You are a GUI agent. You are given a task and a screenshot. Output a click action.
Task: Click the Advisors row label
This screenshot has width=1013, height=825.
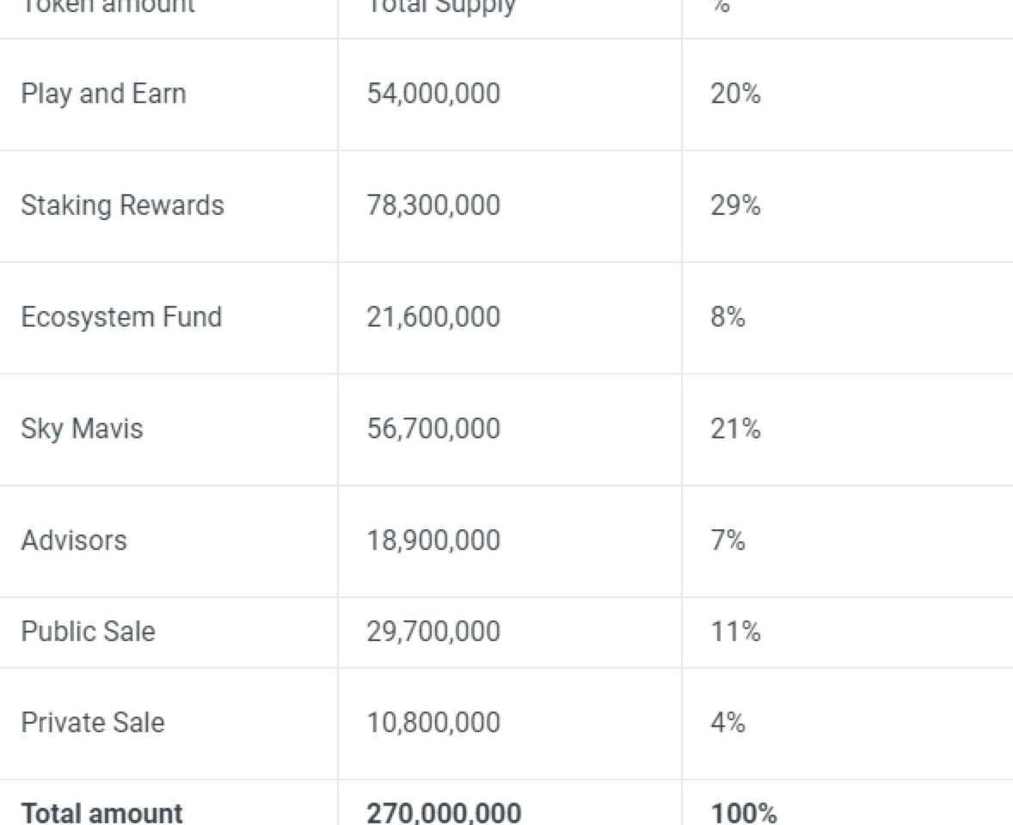(x=74, y=541)
